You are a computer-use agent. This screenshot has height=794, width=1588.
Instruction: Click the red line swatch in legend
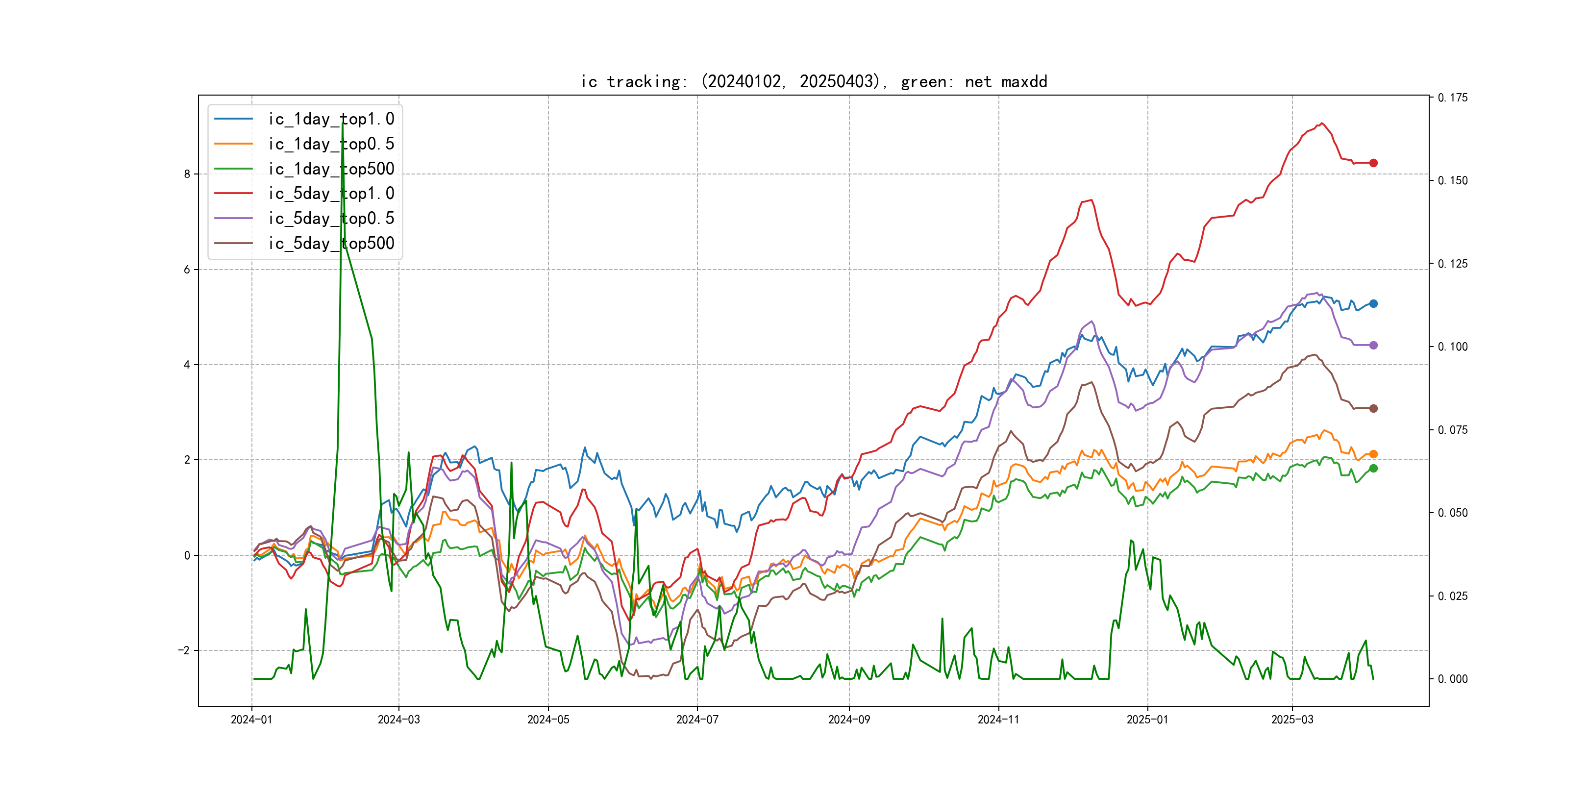pos(233,194)
